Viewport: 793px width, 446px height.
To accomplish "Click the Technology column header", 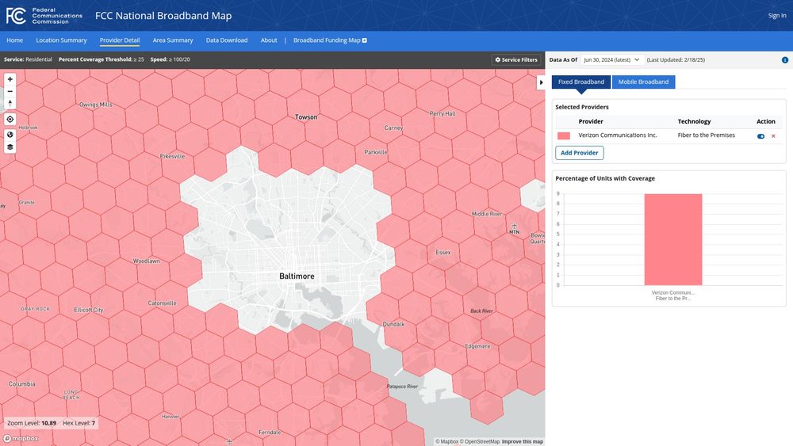I will click(694, 121).
